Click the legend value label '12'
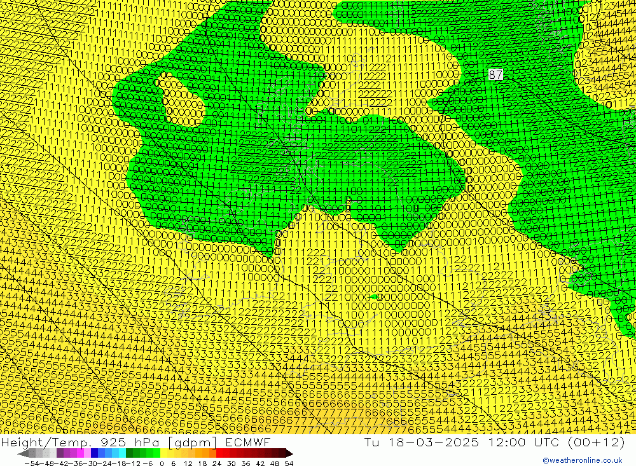 point(188,463)
